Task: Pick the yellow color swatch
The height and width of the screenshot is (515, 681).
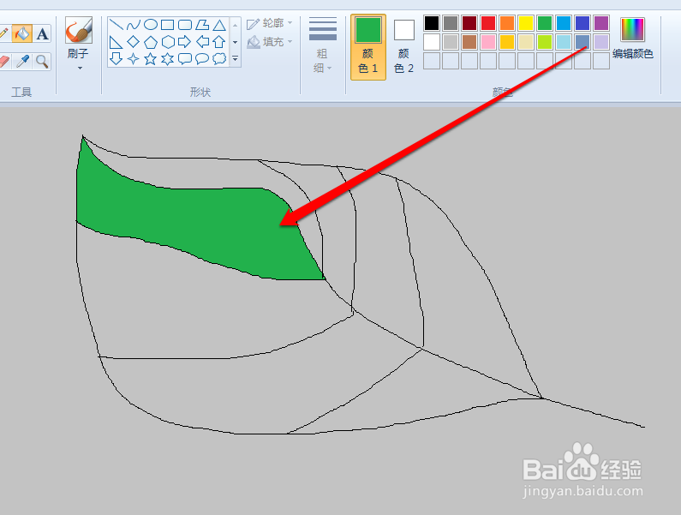Action: coord(526,23)
